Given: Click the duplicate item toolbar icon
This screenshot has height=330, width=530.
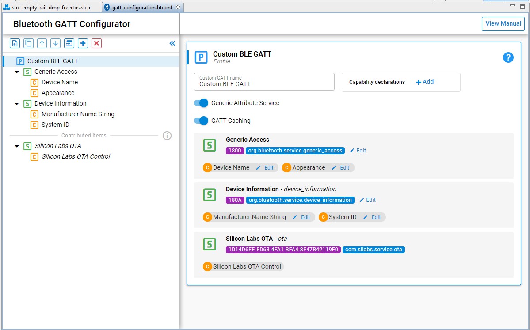Looking at the screenshot, I should (x=28, y=43).
